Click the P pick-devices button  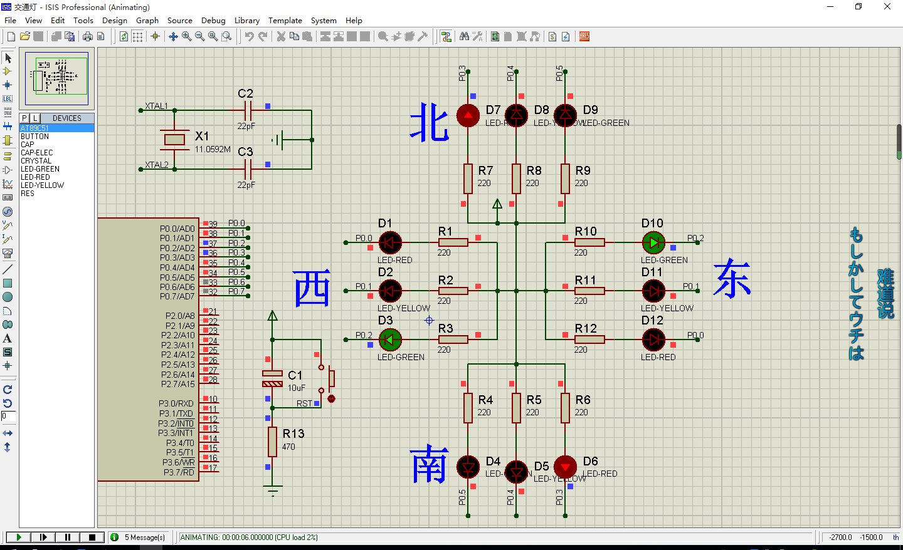click(x=24, y=118)
